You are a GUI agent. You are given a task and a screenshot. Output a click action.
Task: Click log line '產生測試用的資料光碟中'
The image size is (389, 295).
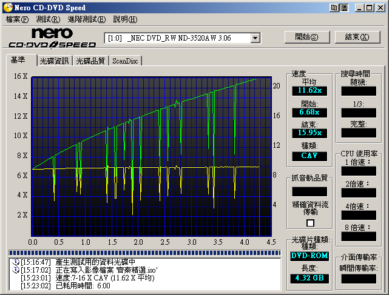click(x=95, y=262)
